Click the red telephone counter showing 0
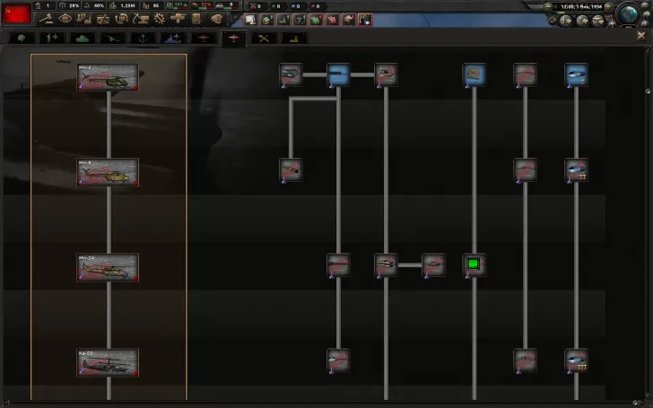This screenshot has height=408, width=653. coord(256,6)
